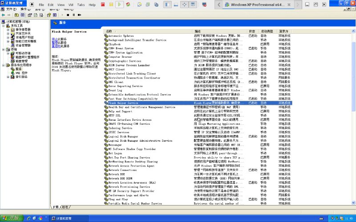Toggle the VMware full screen arrows icon
Screen dimensions: 356x222
pos(184,4)
